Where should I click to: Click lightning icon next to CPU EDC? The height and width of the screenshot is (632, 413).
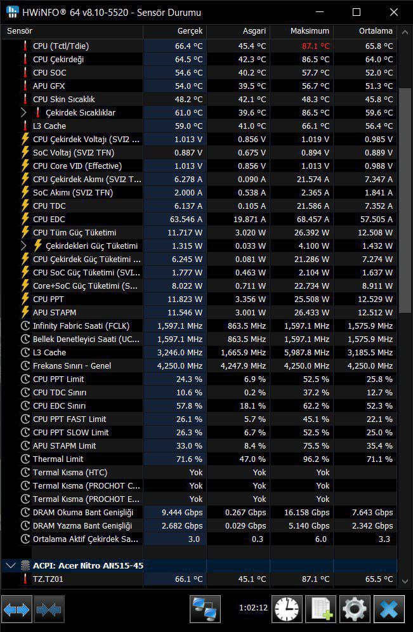click(25, 219)
